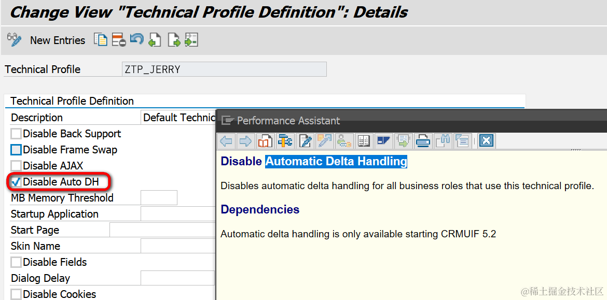This screenshot has height=300, width=607.
Task: Check the Disable Fields checkbox
Action: point(16,263)
